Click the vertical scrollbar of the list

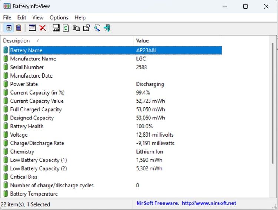[x=273, y=103]
